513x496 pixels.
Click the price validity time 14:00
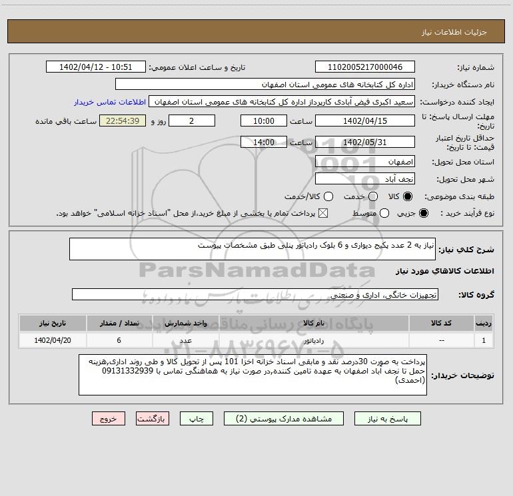[264, 142]
